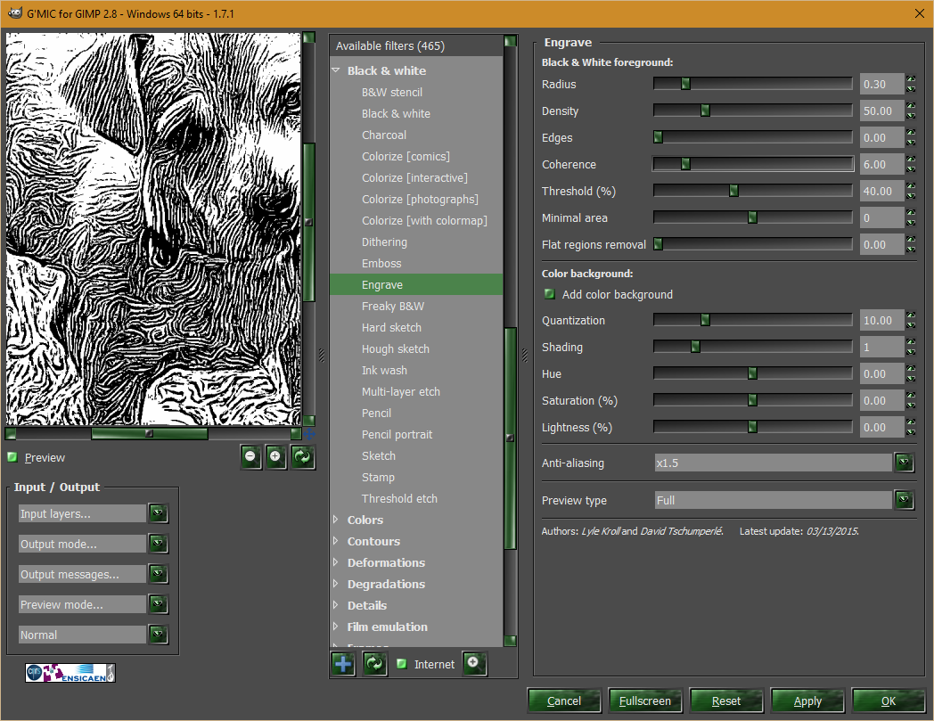Screen dimensions: 934x721
Task: Enable Add color background checkbox
Action: [x=550, y=294]
